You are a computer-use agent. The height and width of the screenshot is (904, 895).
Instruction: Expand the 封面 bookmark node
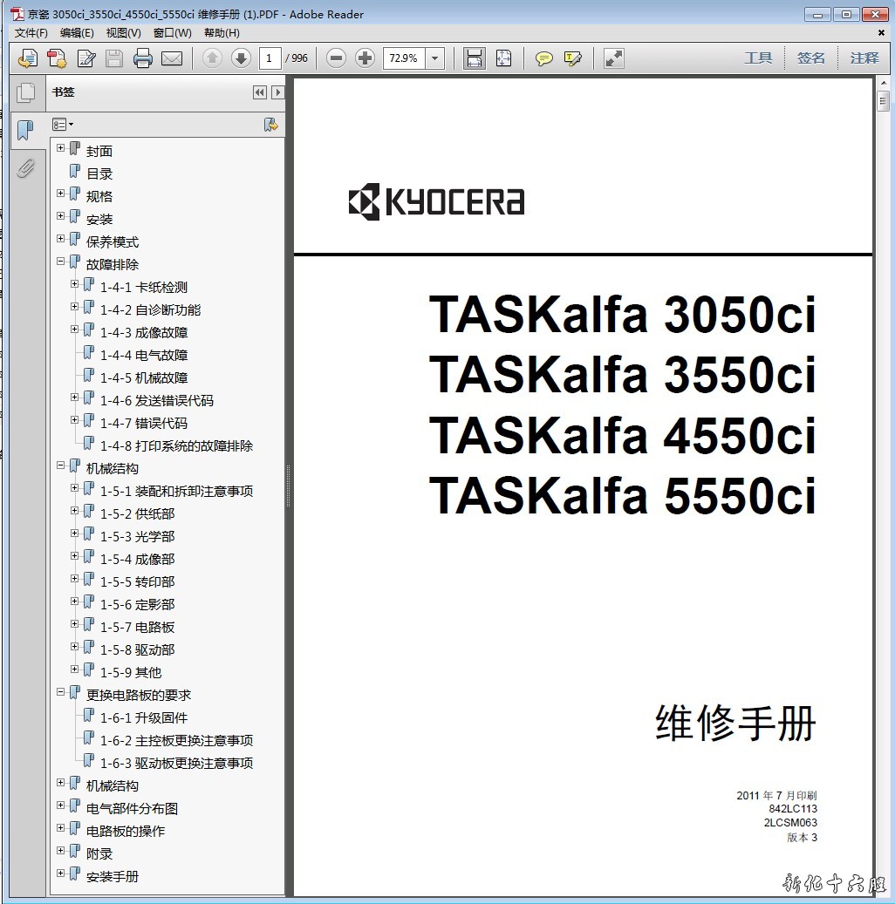point(61,149)
